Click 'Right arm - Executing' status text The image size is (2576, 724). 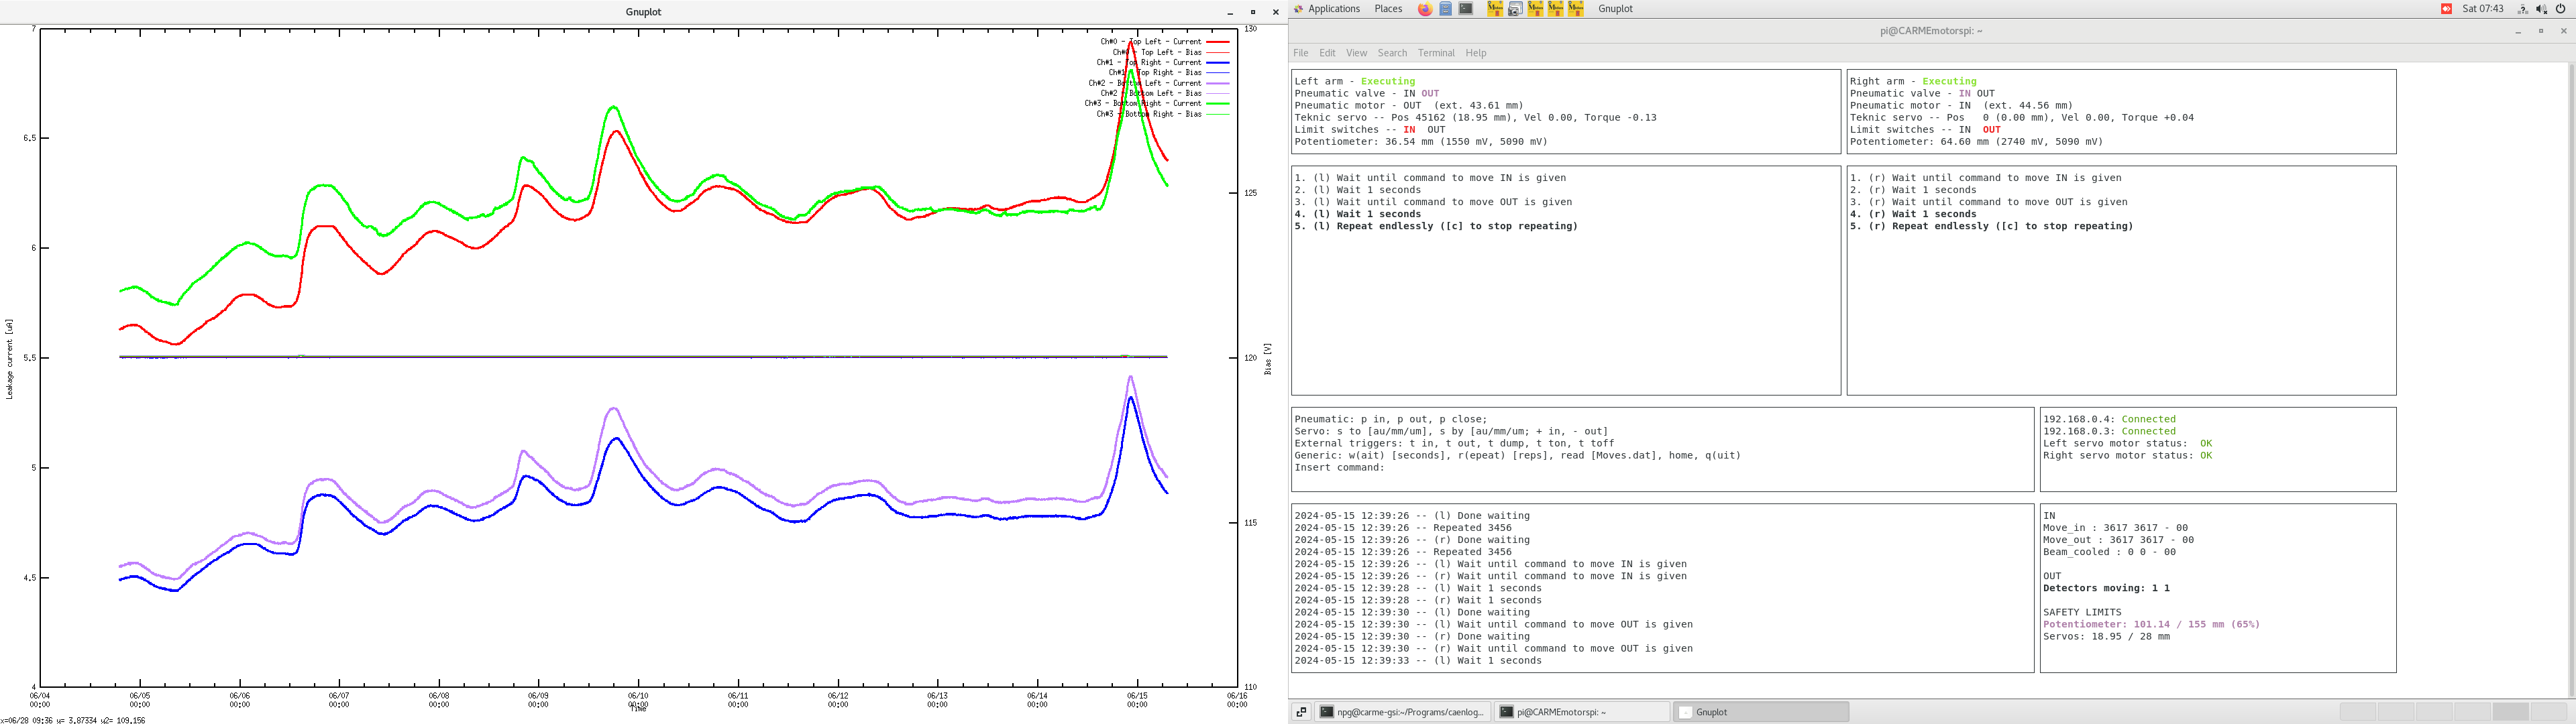pos(1913,81)
